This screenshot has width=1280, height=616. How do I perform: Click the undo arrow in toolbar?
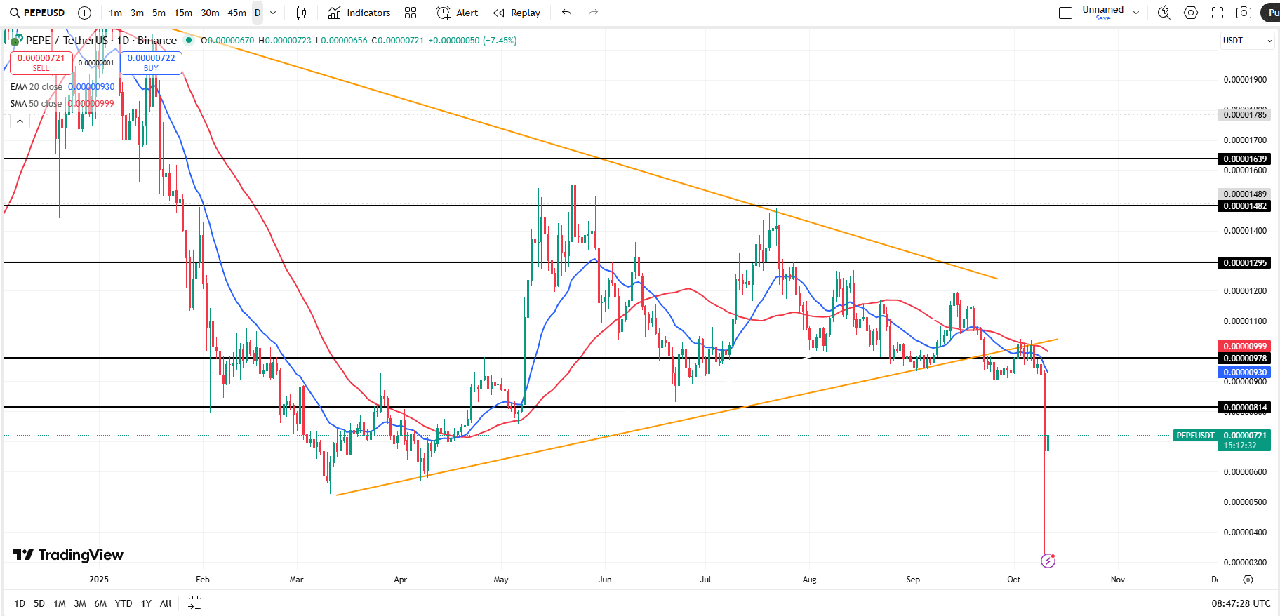click(x=567, y=13)
